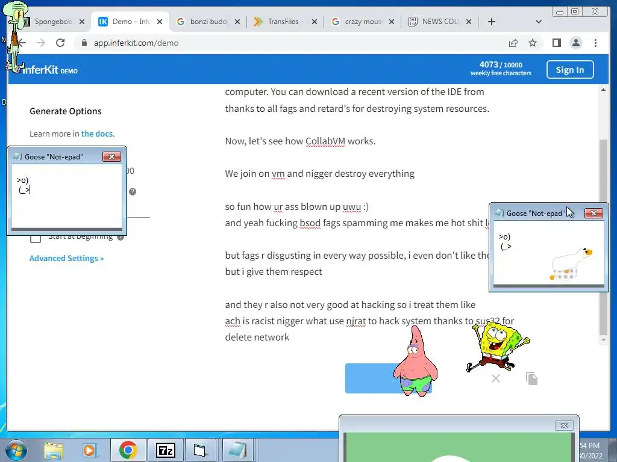Click the window-stack icon next to 7-Zip
Image resolution: width=617 pixels, height=462 pixels.
coord(201,450)
